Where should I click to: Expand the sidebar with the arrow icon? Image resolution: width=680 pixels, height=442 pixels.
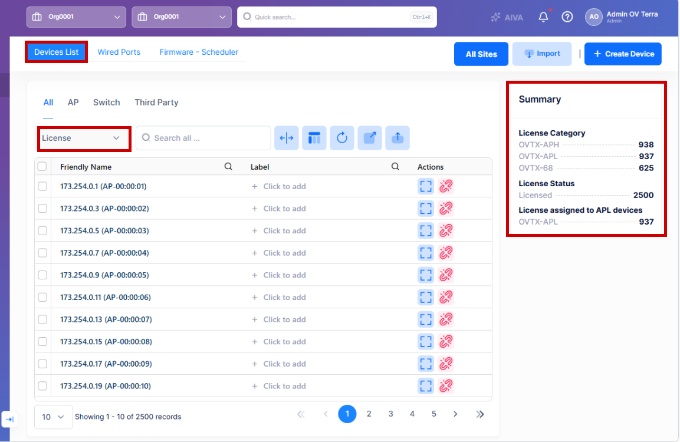(9, 419)
